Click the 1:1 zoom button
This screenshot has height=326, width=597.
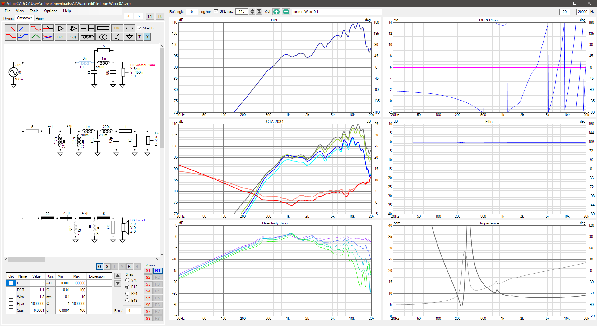tap(150, 16)
